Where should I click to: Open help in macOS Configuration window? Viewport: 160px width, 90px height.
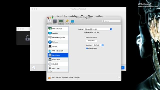coord(118,77)
